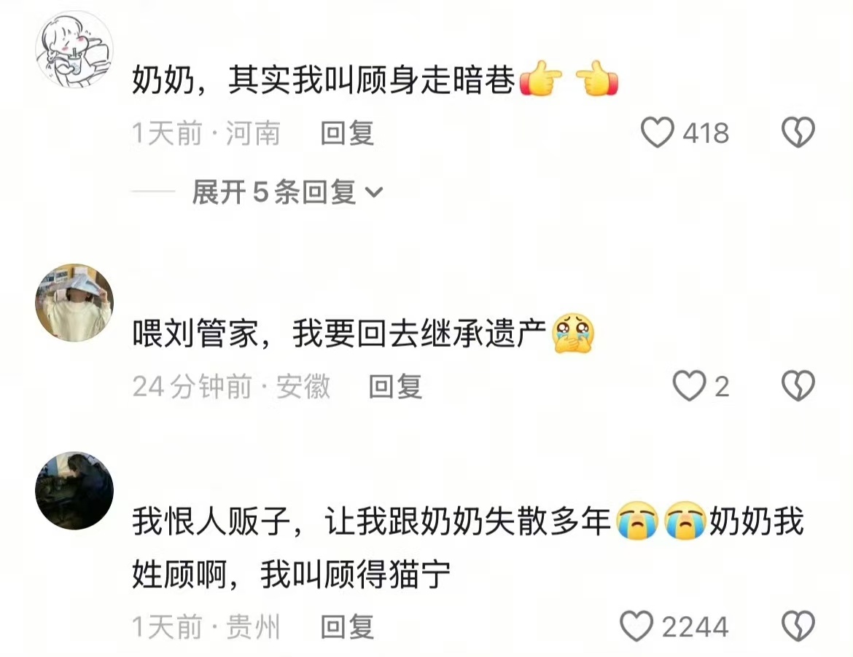Tap the 418 like count number
Image resolution: width=853 pixels, height=657 pixels.
click(706, 133)
